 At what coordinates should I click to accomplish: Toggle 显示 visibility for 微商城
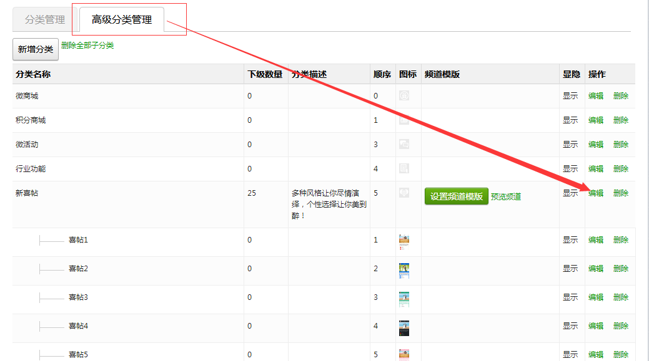[570, 96]
